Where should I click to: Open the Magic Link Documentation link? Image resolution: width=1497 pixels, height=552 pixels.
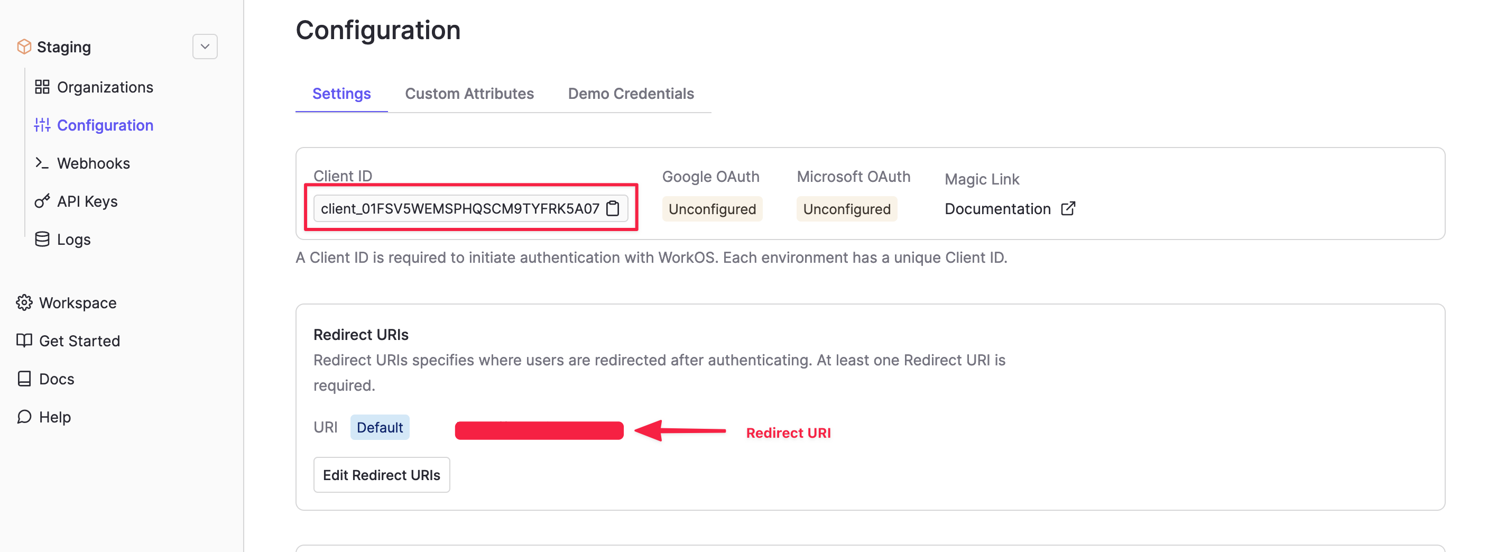(x=997, y=209)
